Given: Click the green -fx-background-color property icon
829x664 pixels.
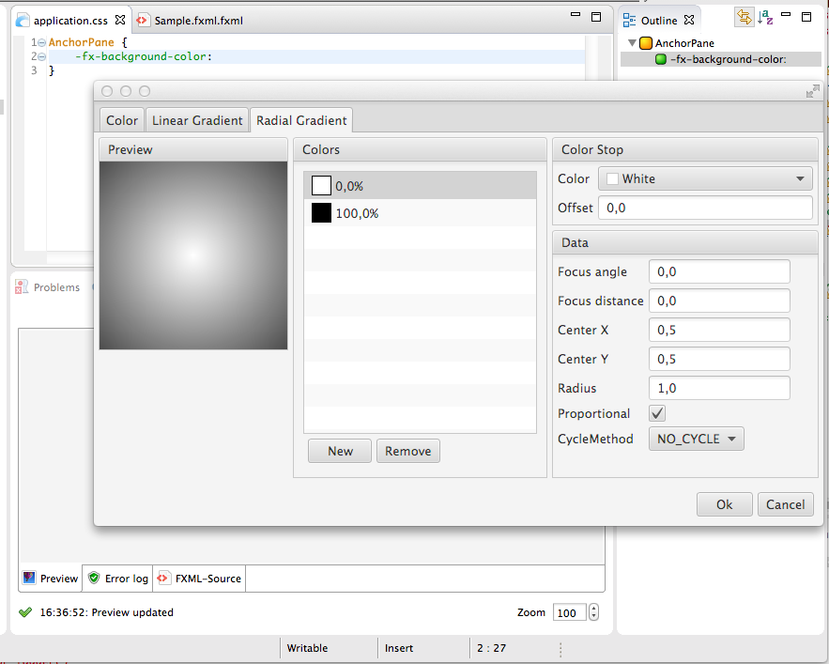Looking at the screenshot, I should pos(661,59).
